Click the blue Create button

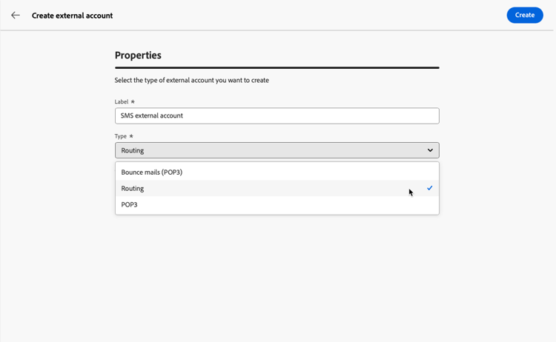[525, 15]
